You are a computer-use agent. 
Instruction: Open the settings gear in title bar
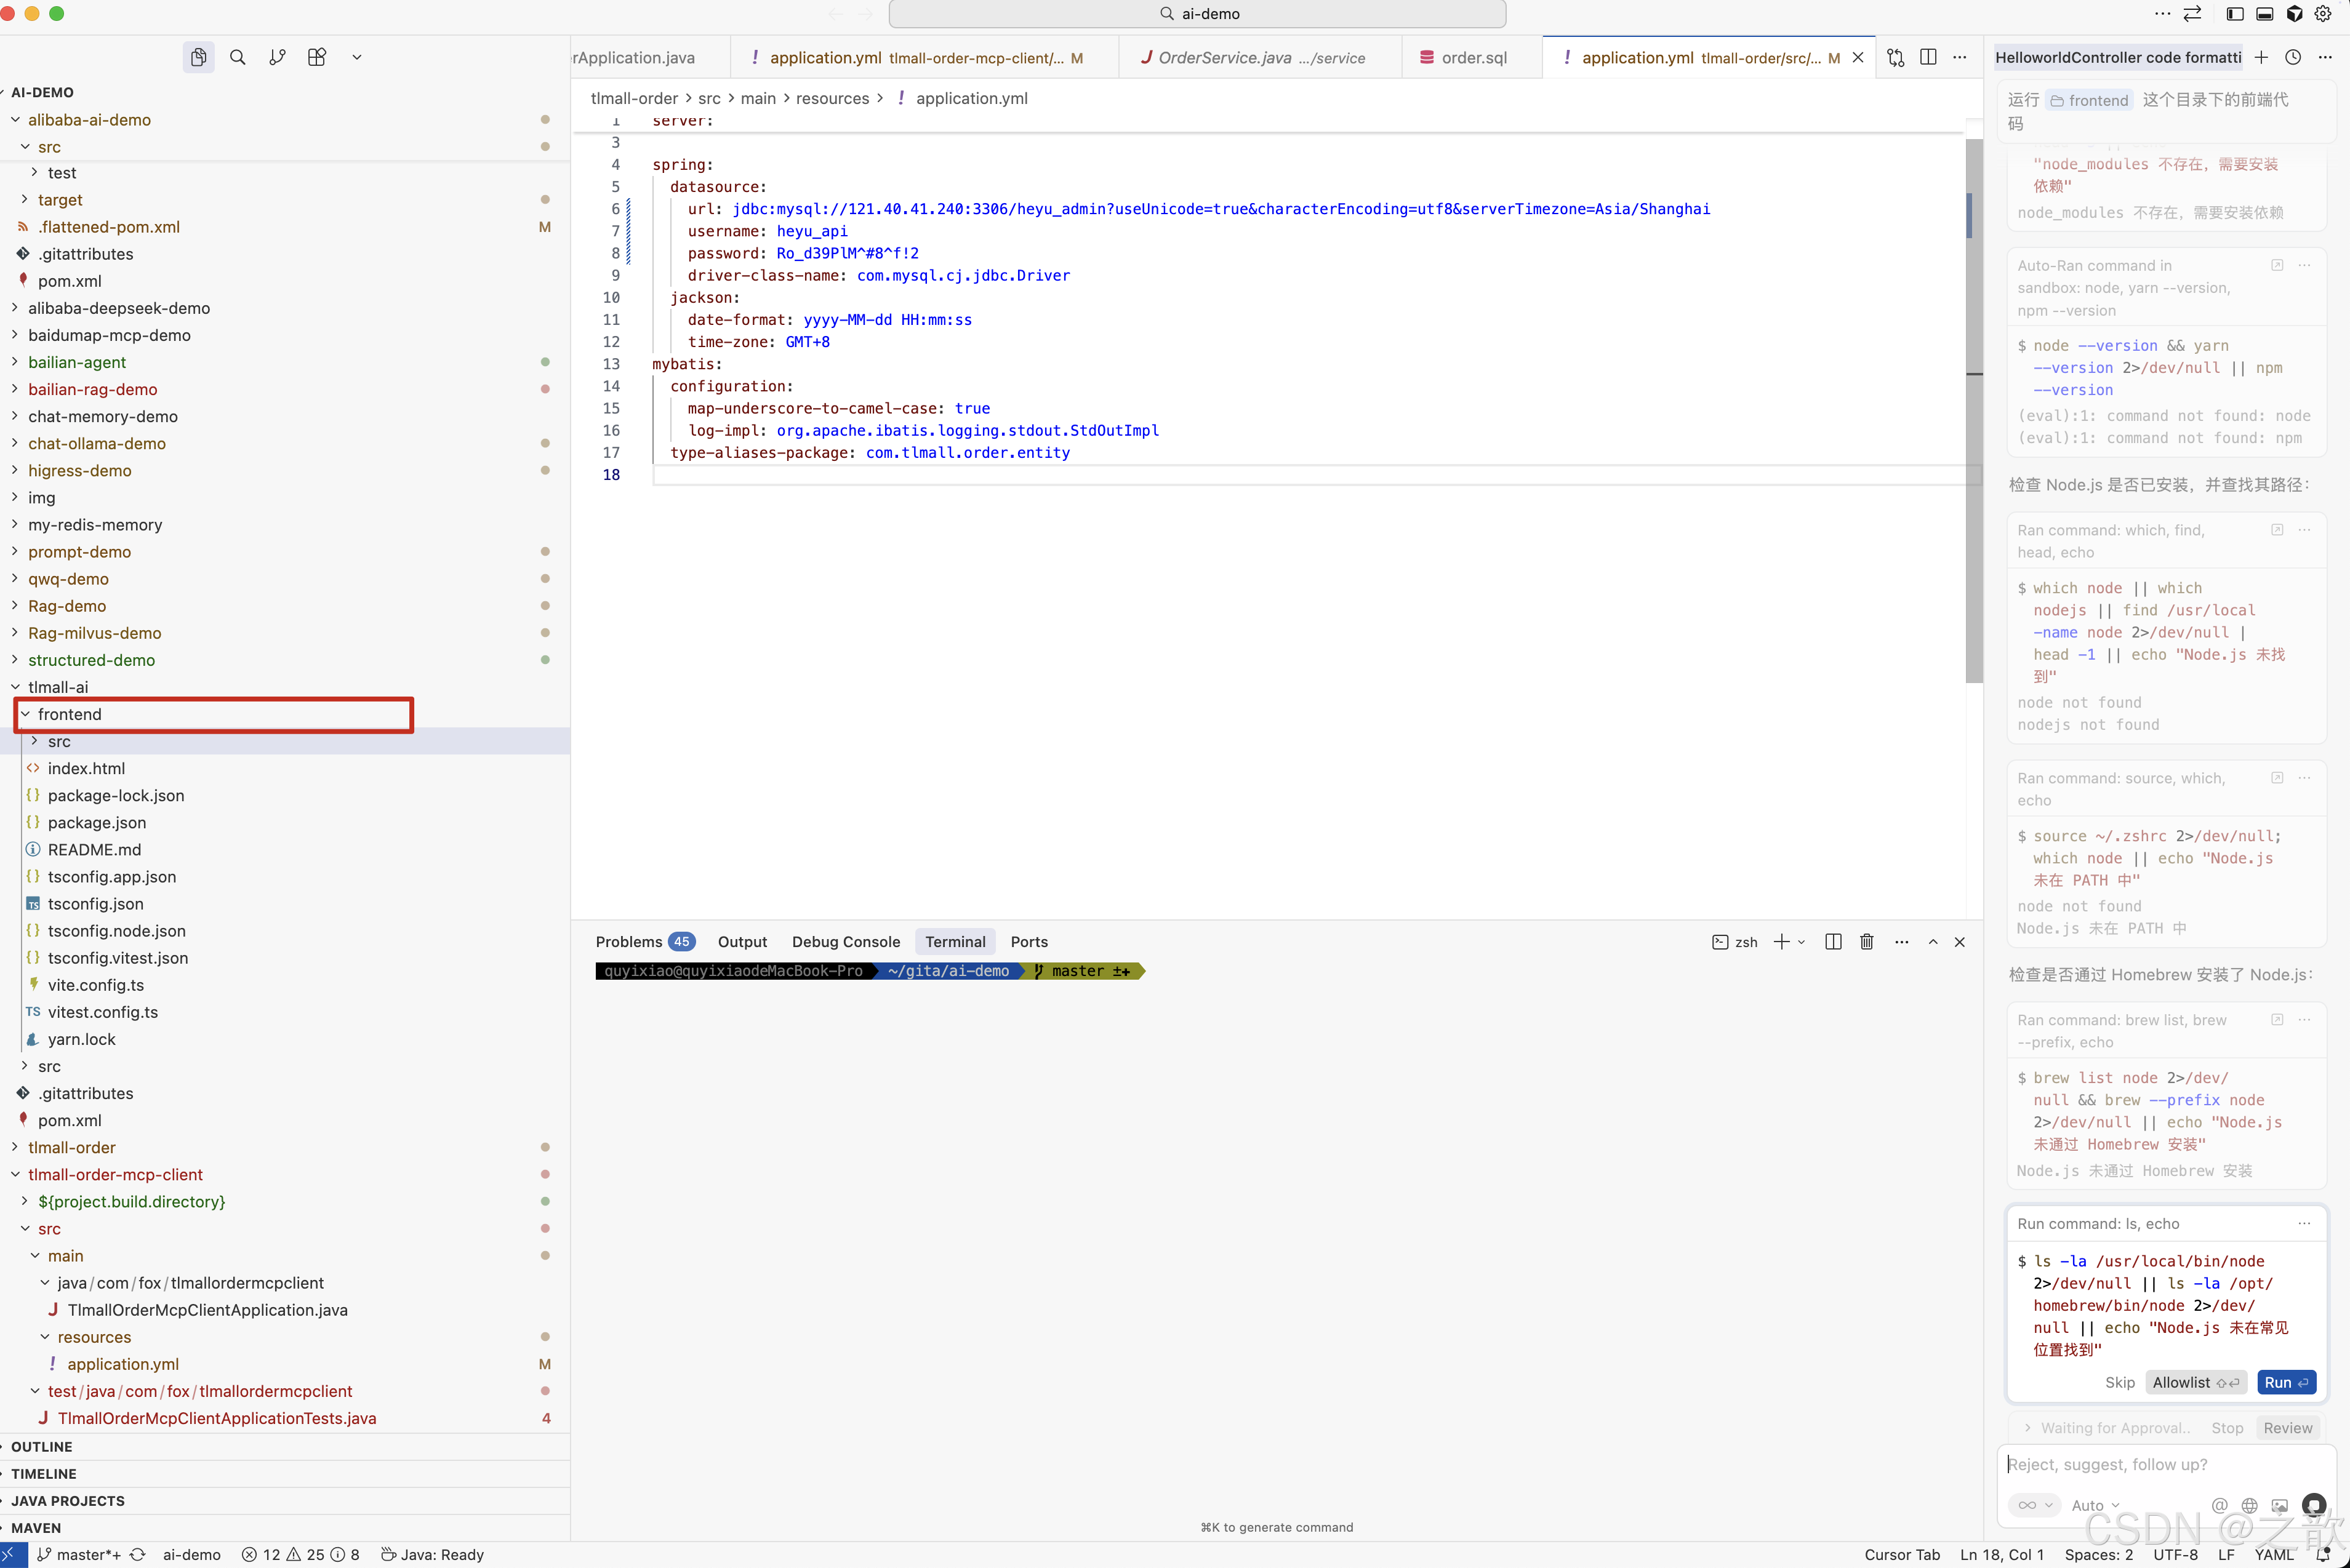coord(2323,14)
